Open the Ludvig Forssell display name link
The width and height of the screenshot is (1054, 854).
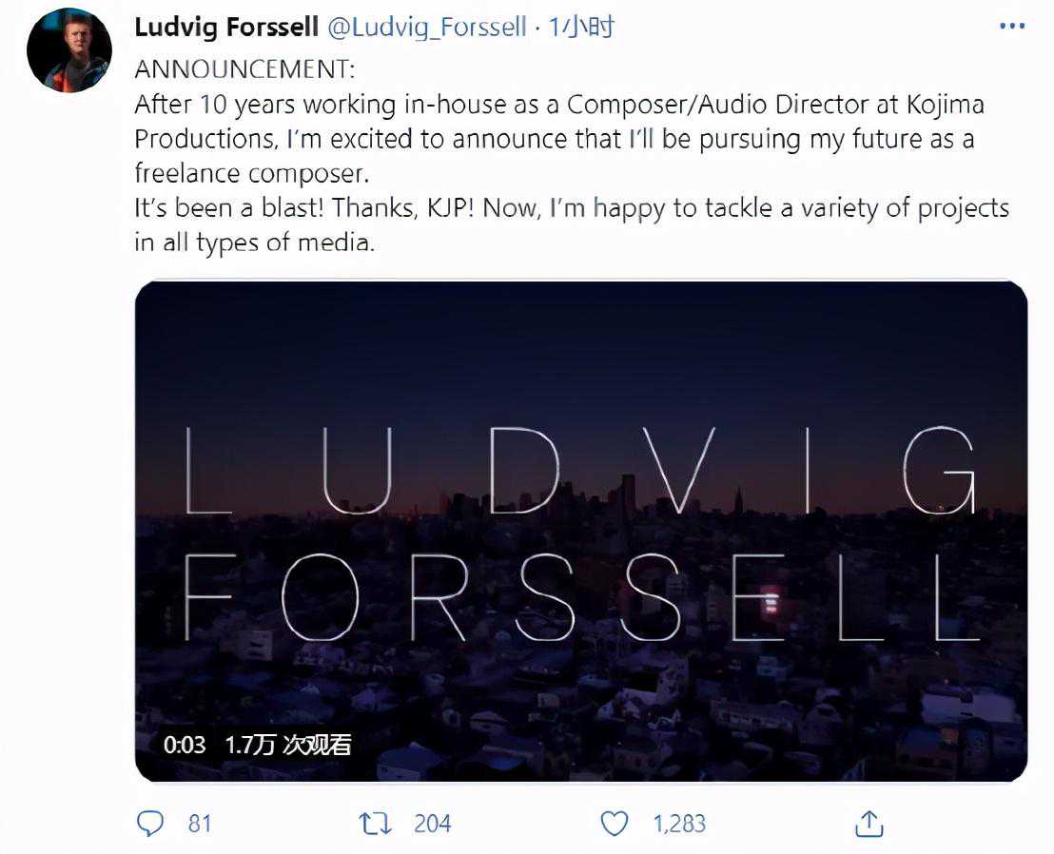click(226, 27)
